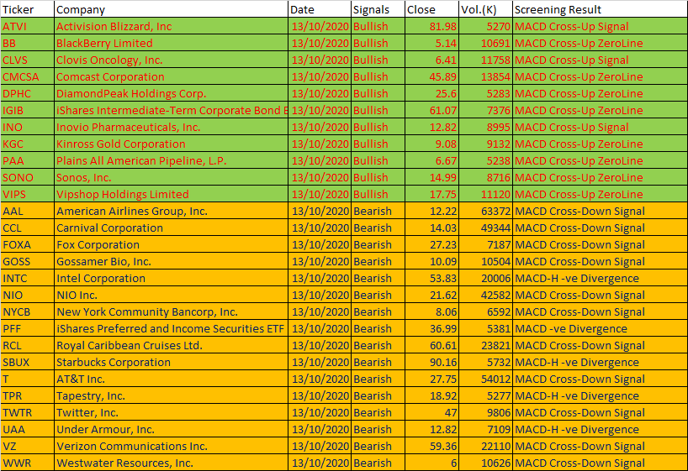The height and width of the screenshot is (471, 688).
Task: Select the CLVS ticker cell
Action: [x=27, y=60]
